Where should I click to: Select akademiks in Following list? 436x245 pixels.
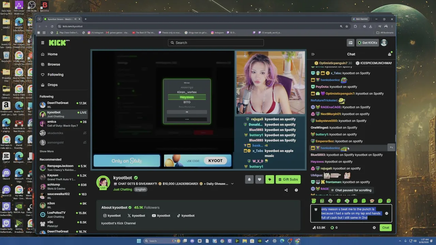point(63,133)
